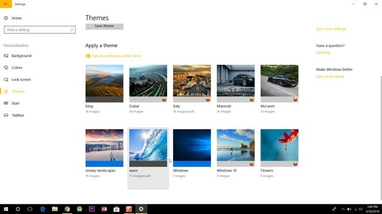Open the Get help link
This screenshot has width=382, height=214.
pyautogui.click(x=323, y=53)
